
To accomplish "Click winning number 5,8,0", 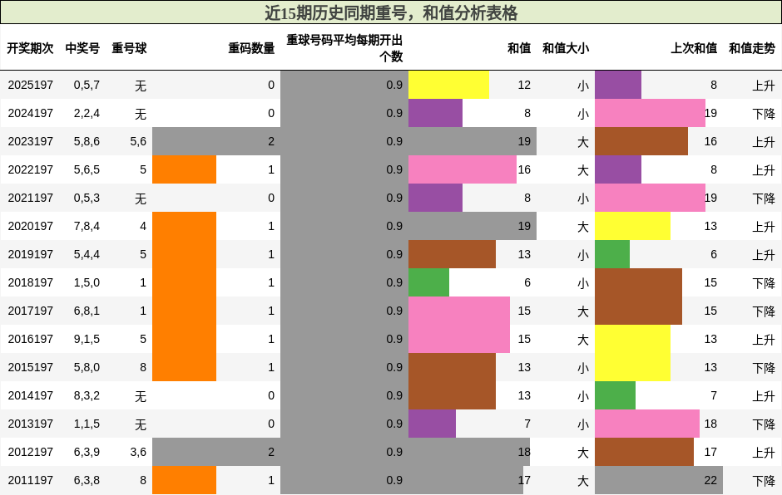I will tap(87, 368).
